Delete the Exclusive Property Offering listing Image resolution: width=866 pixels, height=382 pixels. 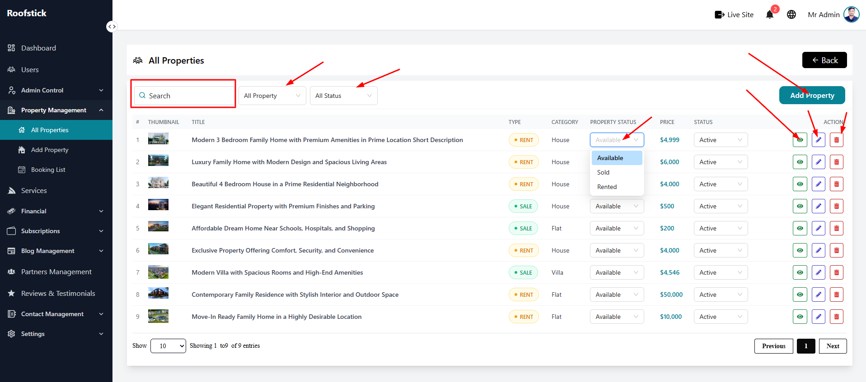[x=837, y=250]
